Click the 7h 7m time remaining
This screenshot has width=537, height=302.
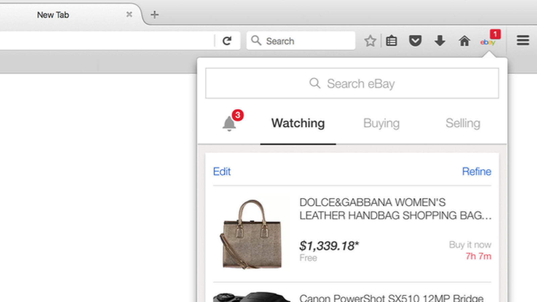478,256
